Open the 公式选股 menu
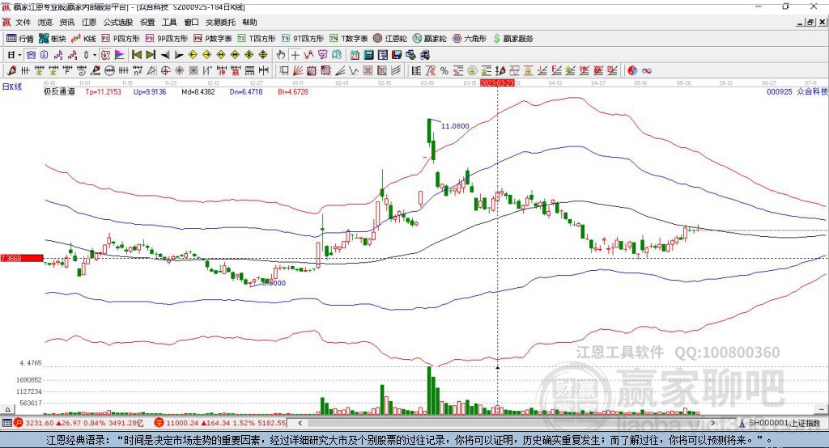 (118, 22)
